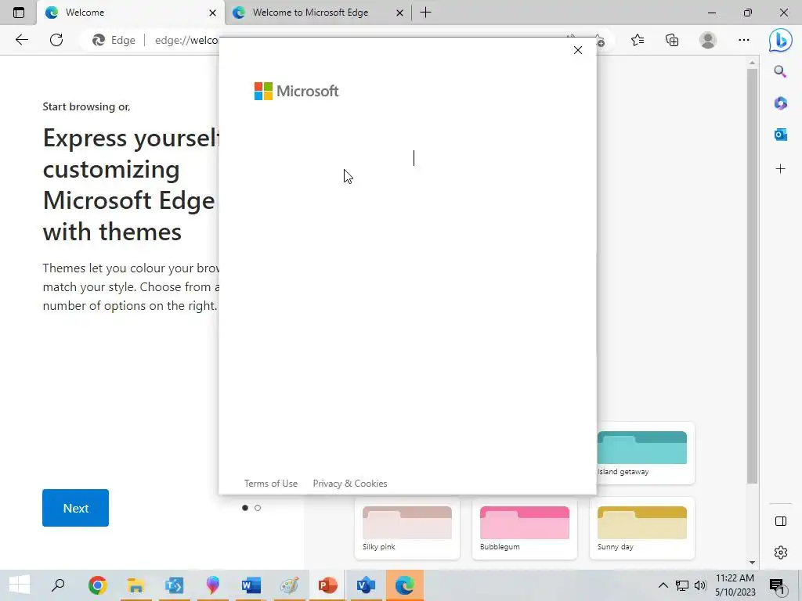Open File Explorer from the taskbar
The width and height of the screenshot is (802, 601).
135,585
